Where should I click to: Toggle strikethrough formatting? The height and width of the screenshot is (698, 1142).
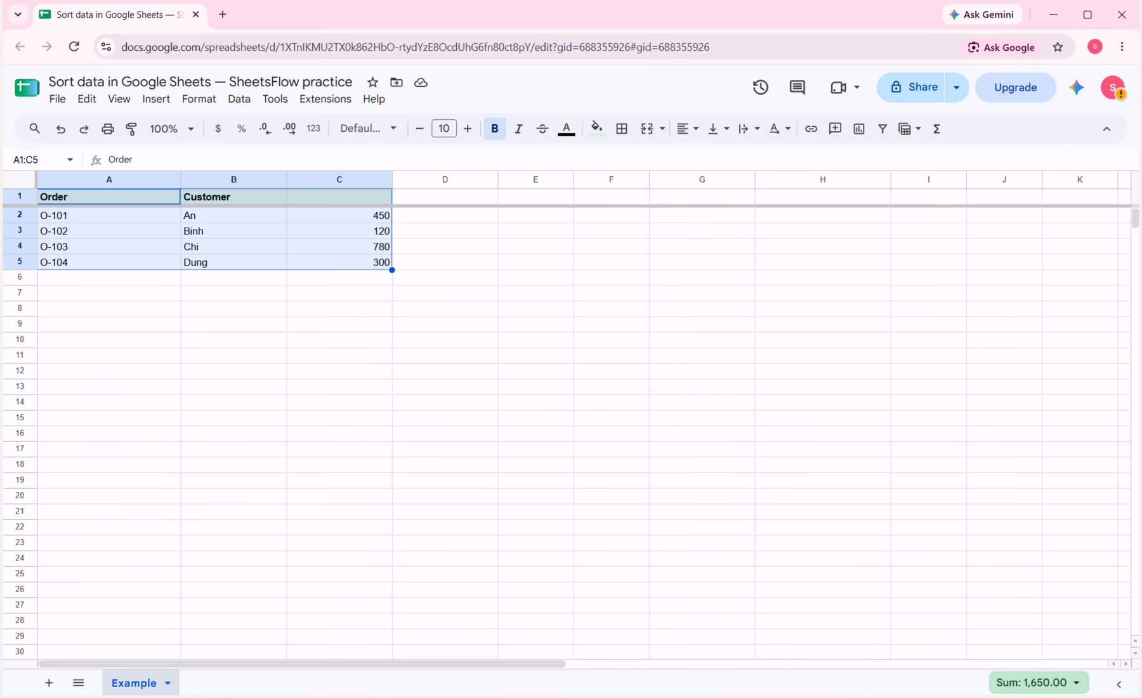point(542,129)
